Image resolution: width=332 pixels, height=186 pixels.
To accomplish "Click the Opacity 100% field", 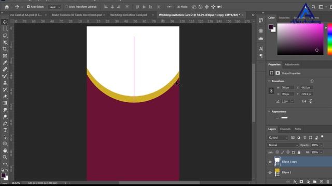I will coord(315,145).
